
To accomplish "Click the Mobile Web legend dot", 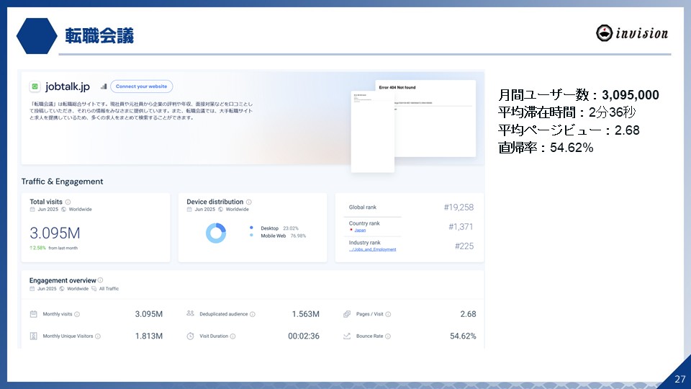I will (x=251, y=236).
